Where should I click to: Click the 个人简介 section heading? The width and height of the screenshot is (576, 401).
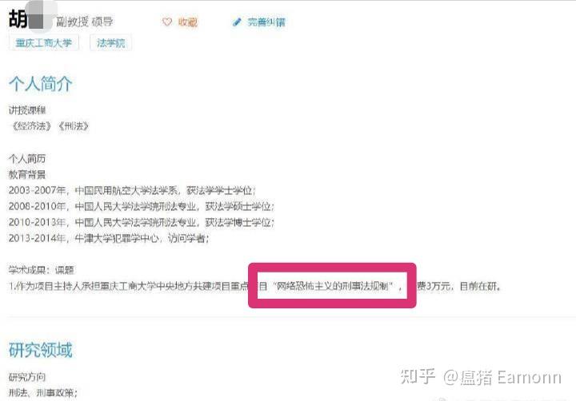[41, 84]
